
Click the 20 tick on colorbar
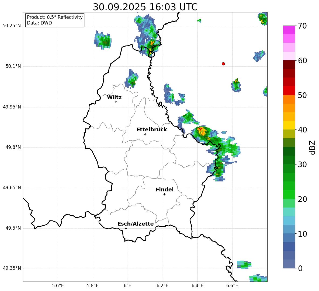click(302, 199)
